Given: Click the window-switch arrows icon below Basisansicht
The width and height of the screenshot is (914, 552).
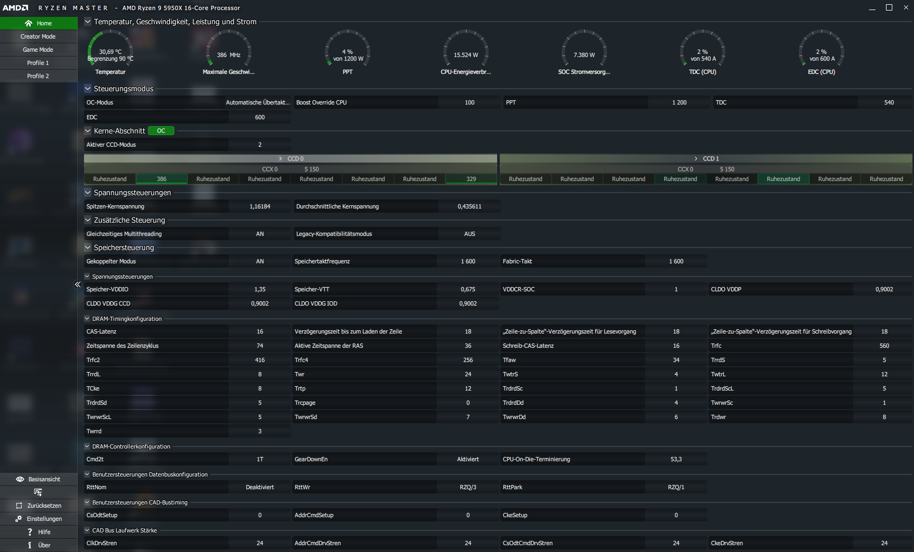Looking at the screenshot, I should 38,492.
